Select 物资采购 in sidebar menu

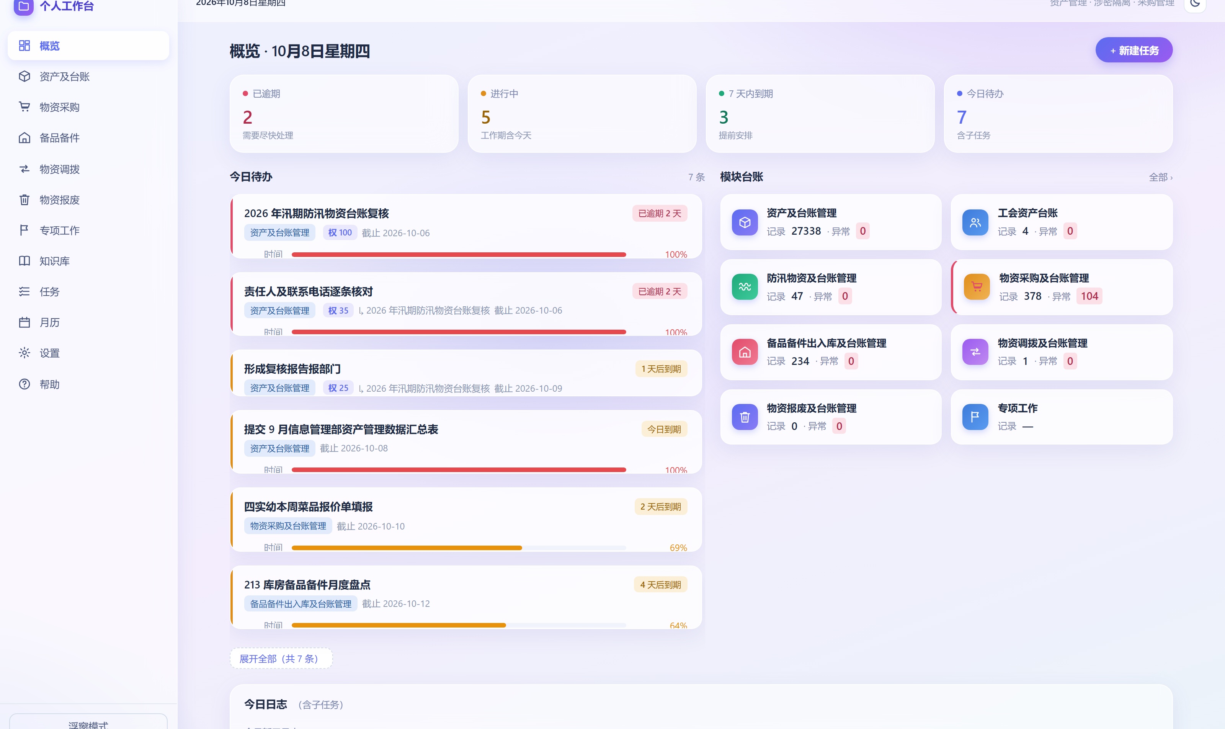pos(88,106)
